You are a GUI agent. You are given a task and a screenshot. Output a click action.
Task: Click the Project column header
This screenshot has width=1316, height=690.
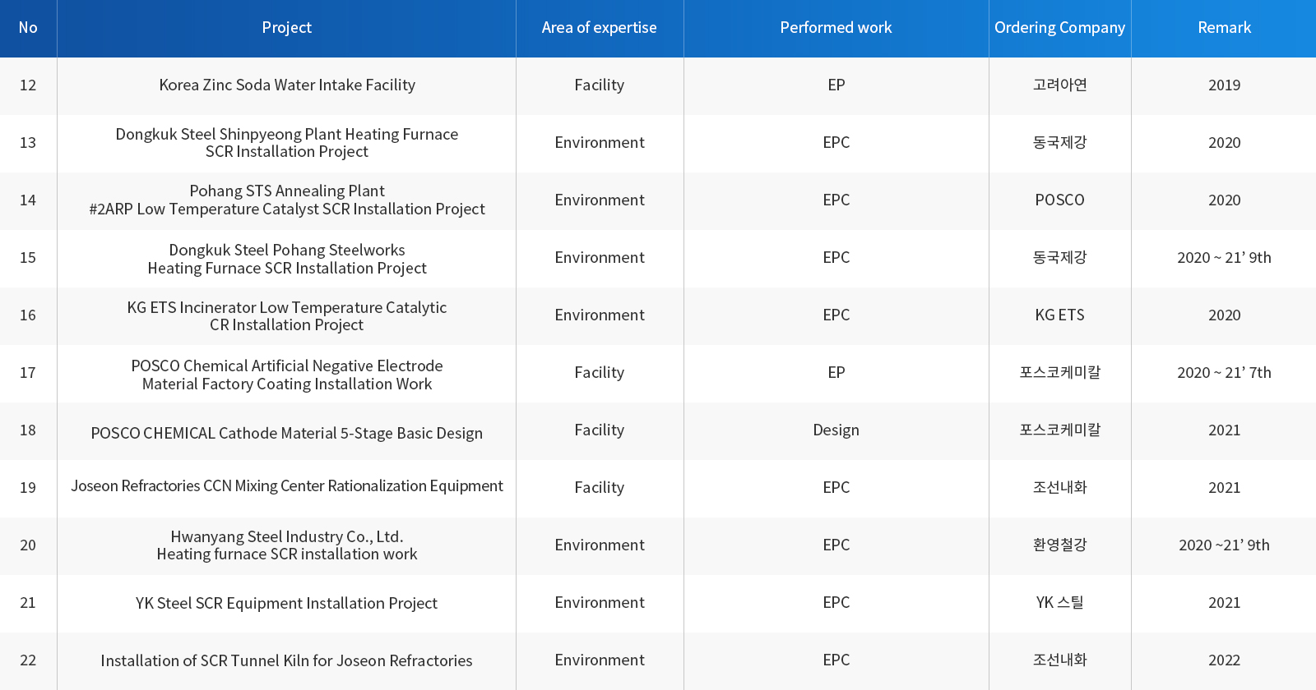[286, 28]
